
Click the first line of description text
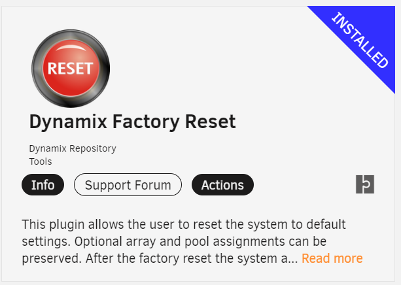pyautogui.click(x=184, y=224)
